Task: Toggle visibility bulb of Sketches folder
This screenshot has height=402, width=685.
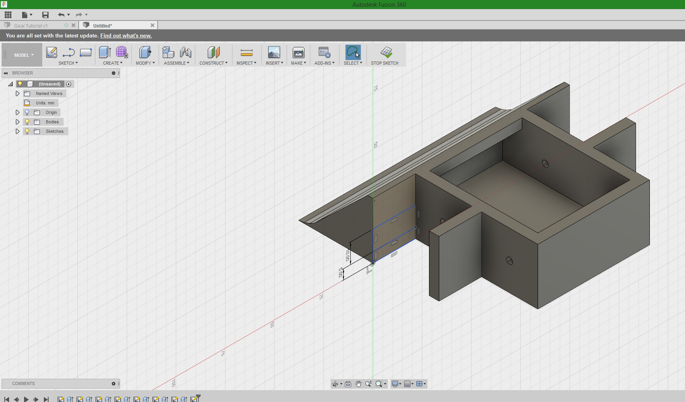Action: 27,131
